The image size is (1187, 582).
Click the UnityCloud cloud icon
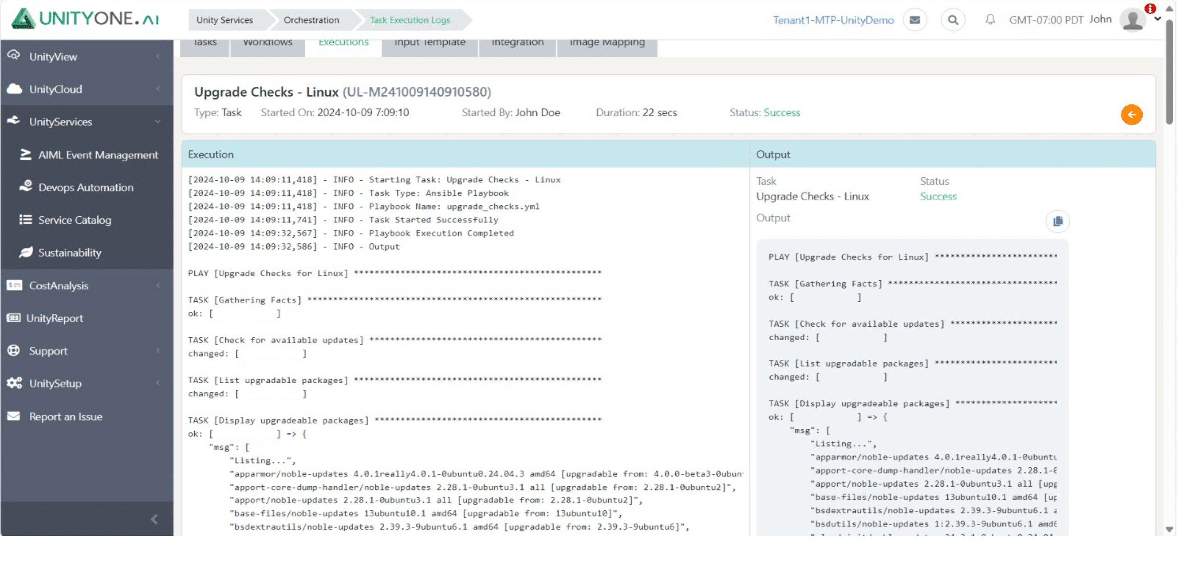tap(14, 89)
